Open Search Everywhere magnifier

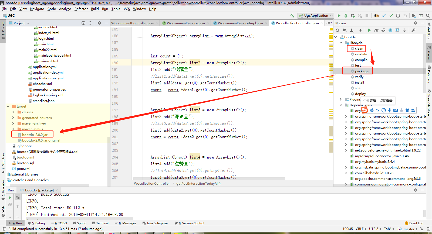428,16
